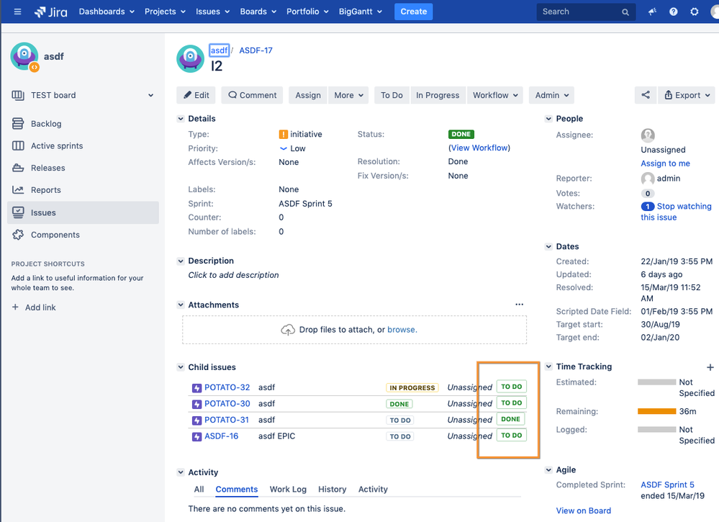Expand the Workflow dropdown button
This screenshot has height=522, width=719.
click(x=494, y=95)
